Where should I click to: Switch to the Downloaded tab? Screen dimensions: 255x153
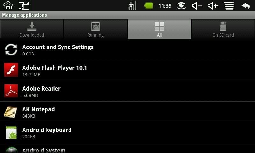(x=32, y=29)
